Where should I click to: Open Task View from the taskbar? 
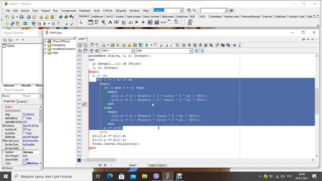tap(98, 176)
